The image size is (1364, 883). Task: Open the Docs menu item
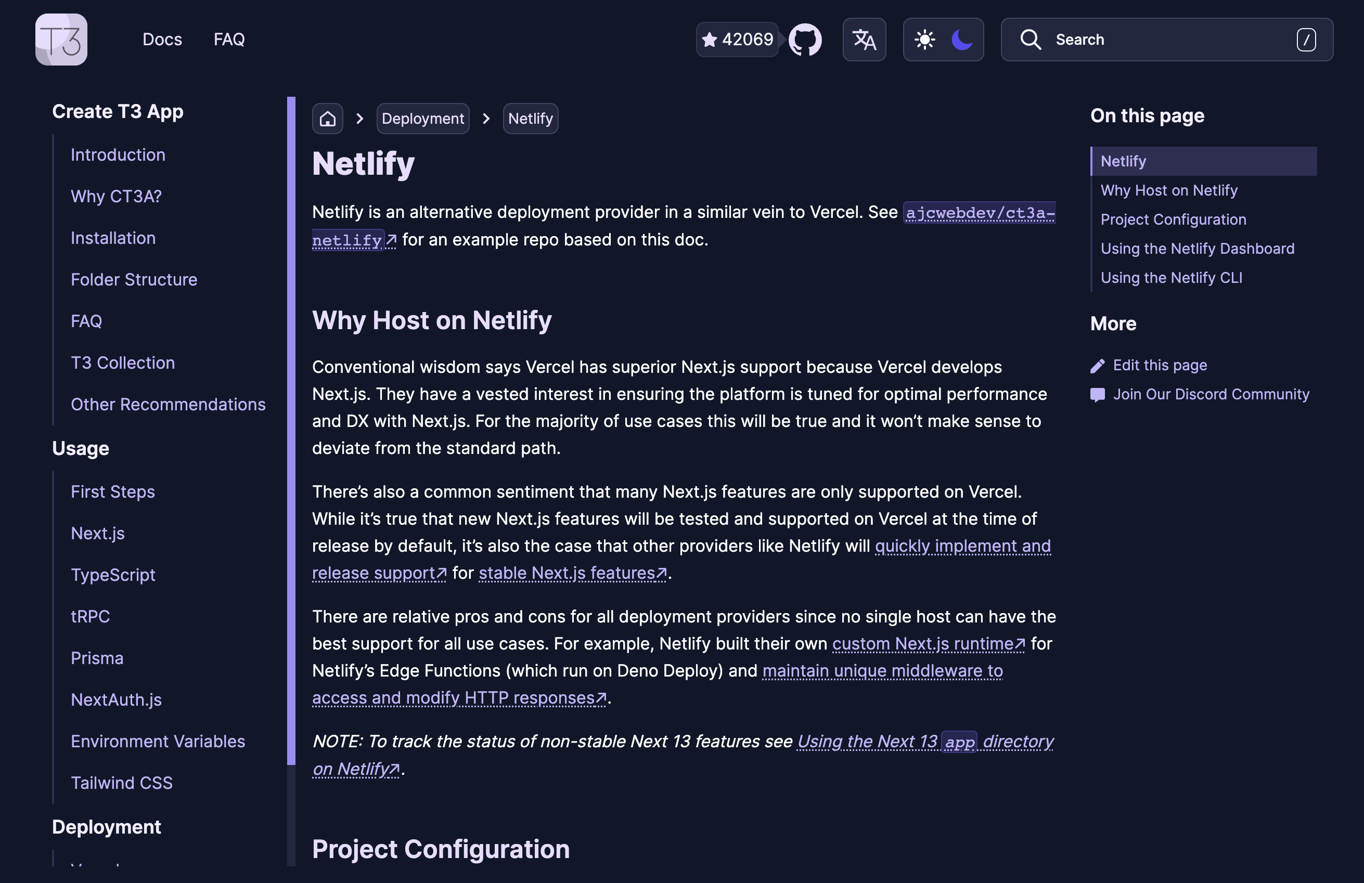(162, 40)
